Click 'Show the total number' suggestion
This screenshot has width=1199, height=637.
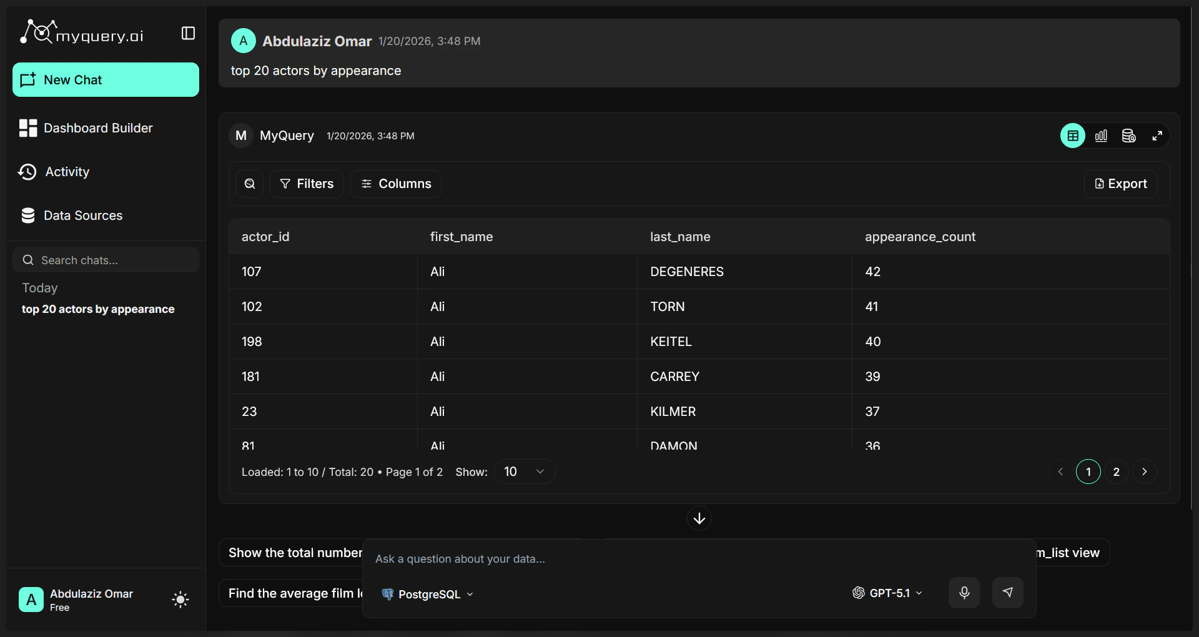(x=291, y=553)
